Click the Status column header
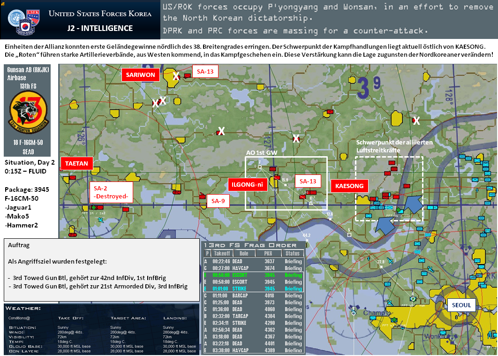 tap(293, 253)
